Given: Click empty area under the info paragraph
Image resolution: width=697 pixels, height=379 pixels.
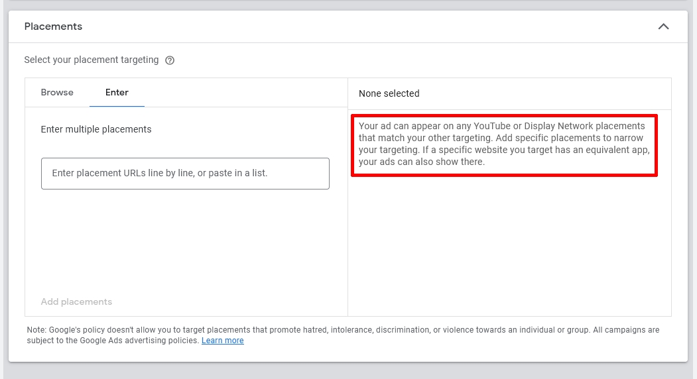Looking at the screenshot, I should click(x=509, y=245).
